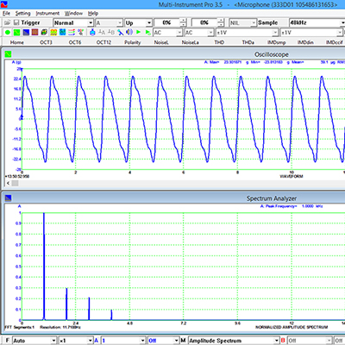Click the Oscilloscope panel title icon
This screenshot has height=345, width=345.
coord(8,54)
